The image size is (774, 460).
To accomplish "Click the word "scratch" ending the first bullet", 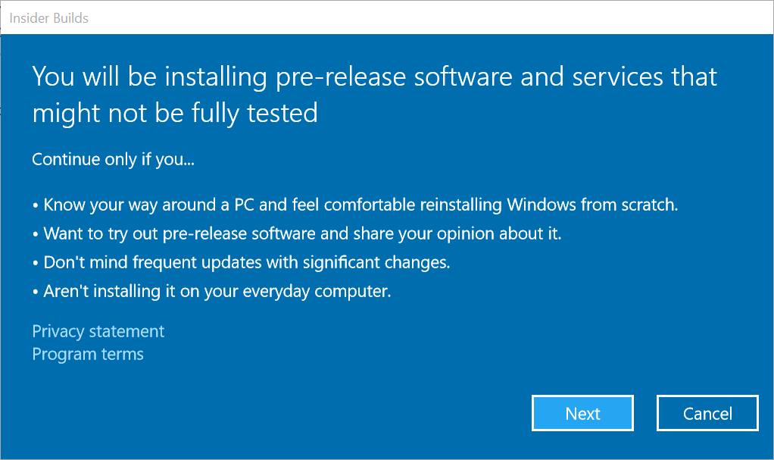I will tap(649, 205).
